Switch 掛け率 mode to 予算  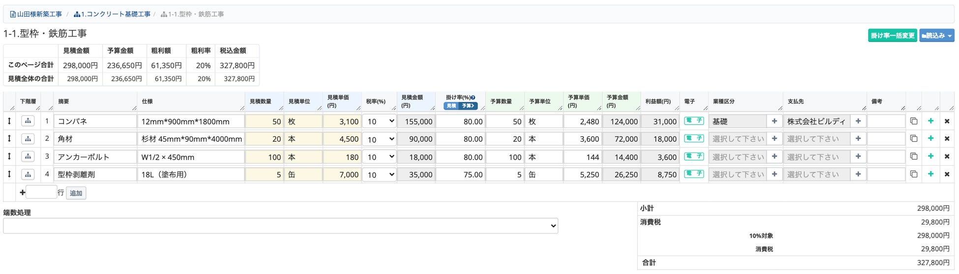click(x=468, y=106)
